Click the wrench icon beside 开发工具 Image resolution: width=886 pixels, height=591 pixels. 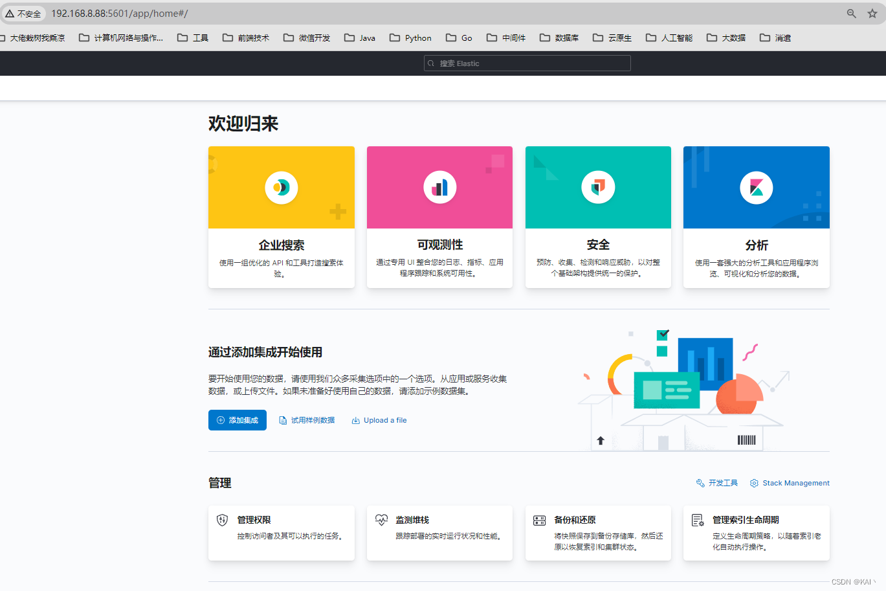click(x=700, y=483)
